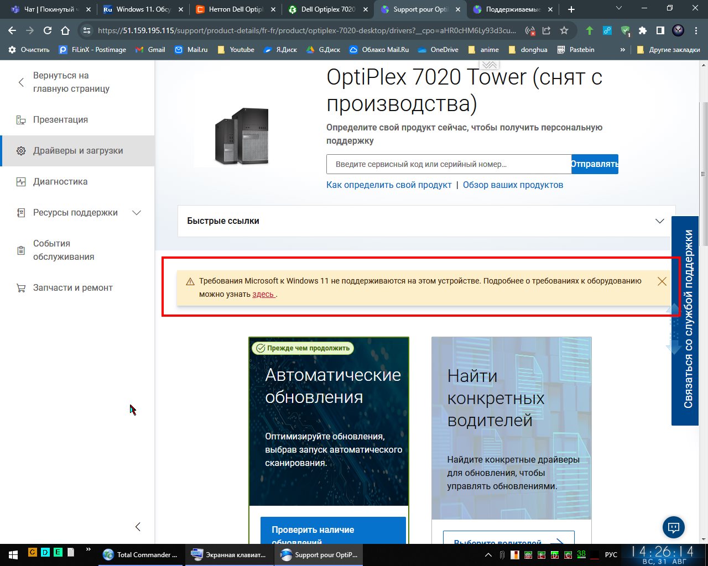
Task: Open the browser profile avatar
Action: pyautogui.click(x=678, y=31)
